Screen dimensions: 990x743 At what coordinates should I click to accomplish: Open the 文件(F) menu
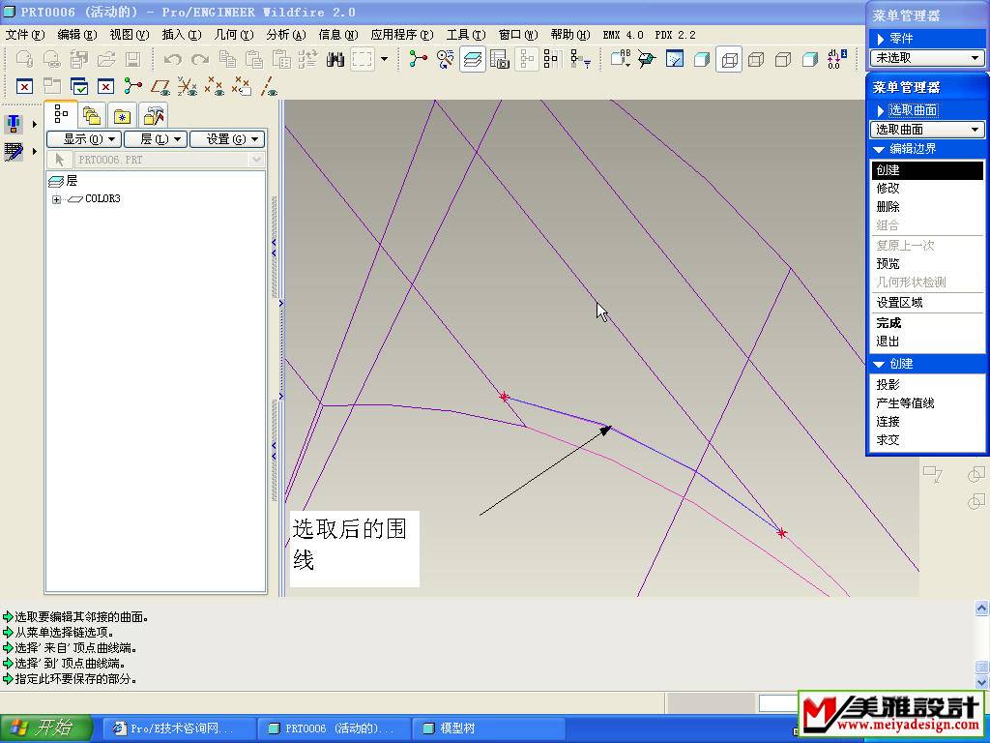point(25,35)
